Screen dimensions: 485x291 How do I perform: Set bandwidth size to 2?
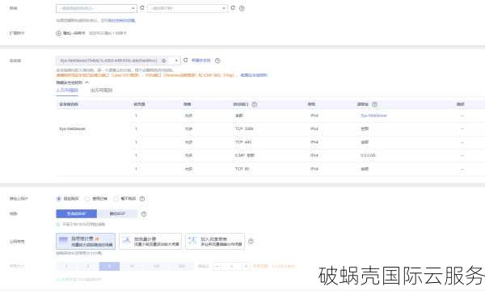coord(88,266)
